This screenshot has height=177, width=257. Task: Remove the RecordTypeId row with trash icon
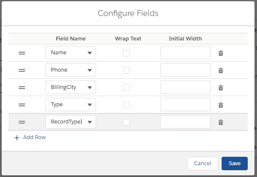pyautogui.click(x=220, y=122)
